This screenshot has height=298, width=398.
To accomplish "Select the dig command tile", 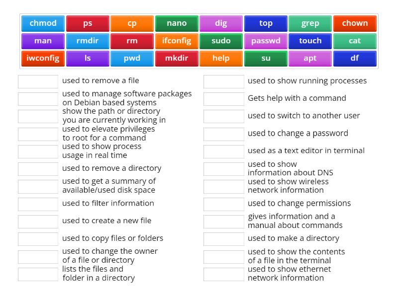I will [221, 23].
